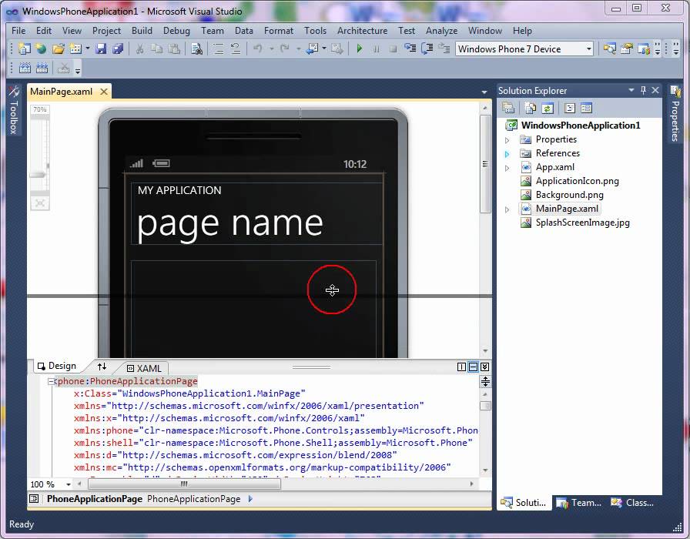The width and height of the screenshot is (690, 539).
Task: Switch to the Design tab
Action: (57, 366)
